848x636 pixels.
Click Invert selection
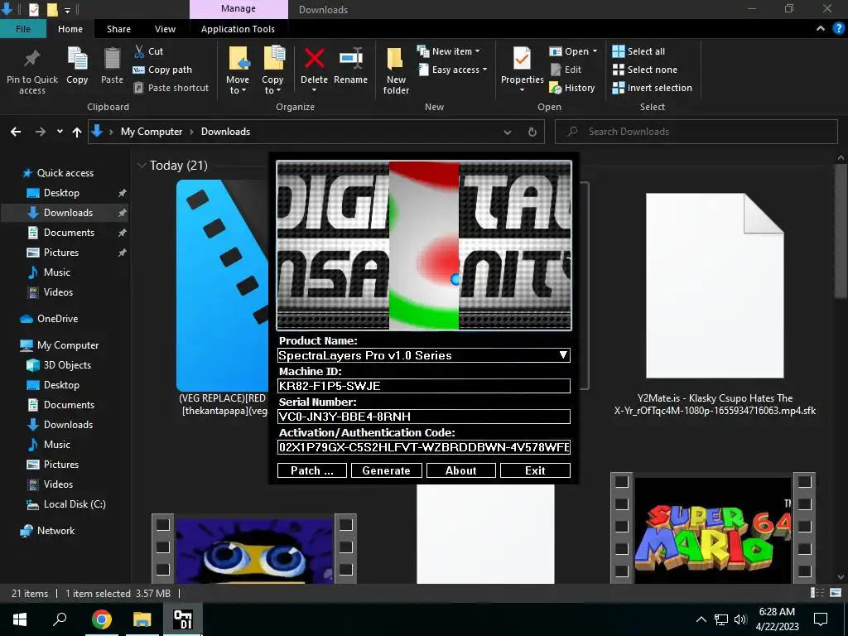(x=652, y=88)
